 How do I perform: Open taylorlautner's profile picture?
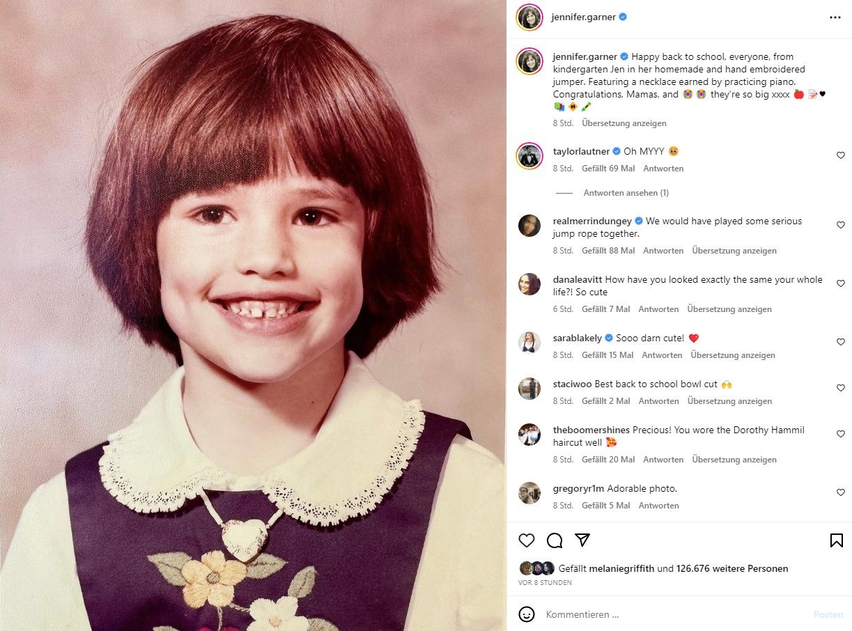tap(529, 156)
